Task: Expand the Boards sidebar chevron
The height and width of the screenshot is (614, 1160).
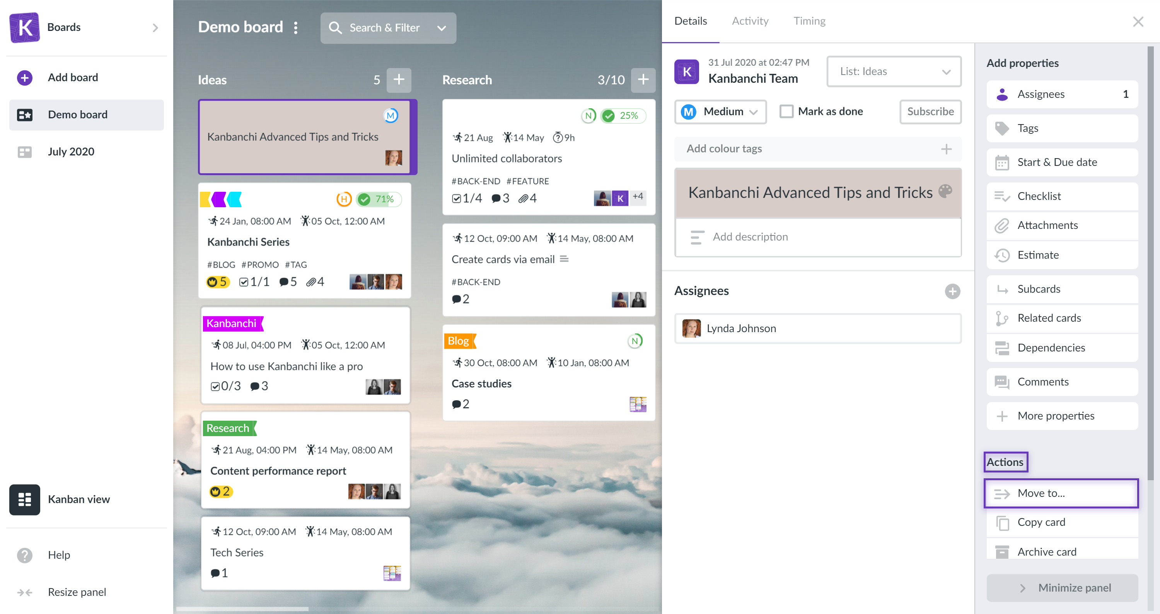Action: (x=155, y=28)
